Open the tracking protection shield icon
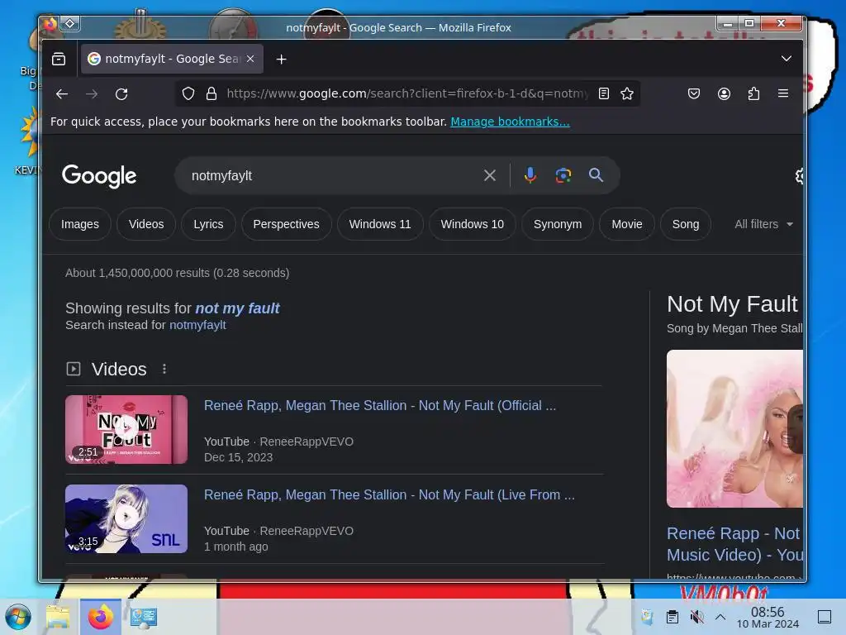Image resolution: width=846 pixels, height=635 pixels. 188,94
